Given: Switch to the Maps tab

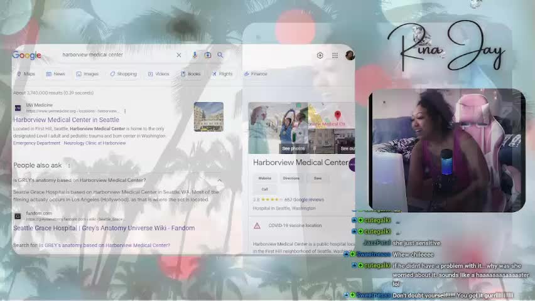Looking at the screenshot, I should coord(26,74).
